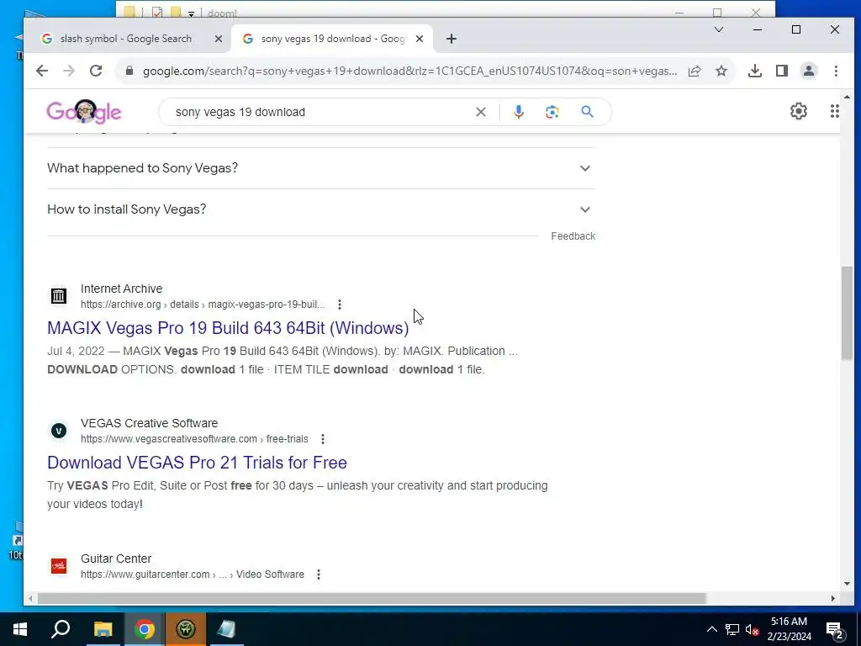861x646 pixels.
Task: Click the Feedback link
Action: click(573, 236)
